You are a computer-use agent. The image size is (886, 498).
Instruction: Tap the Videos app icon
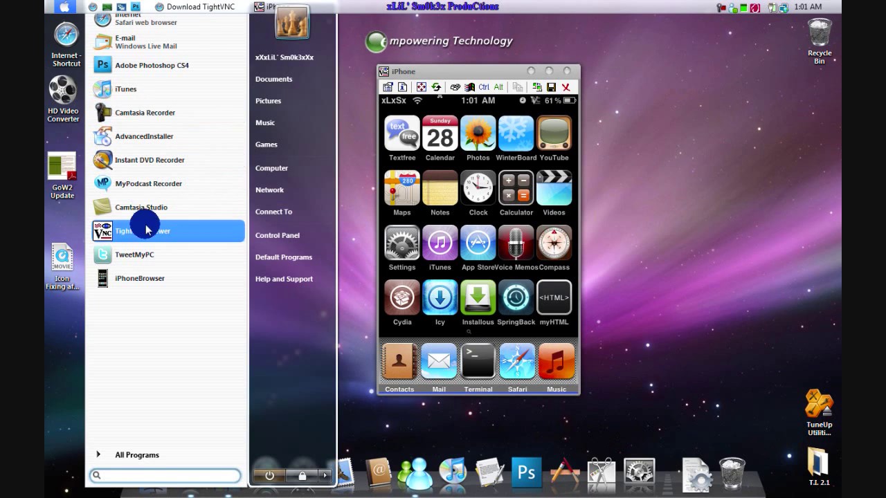coord(554,187)
